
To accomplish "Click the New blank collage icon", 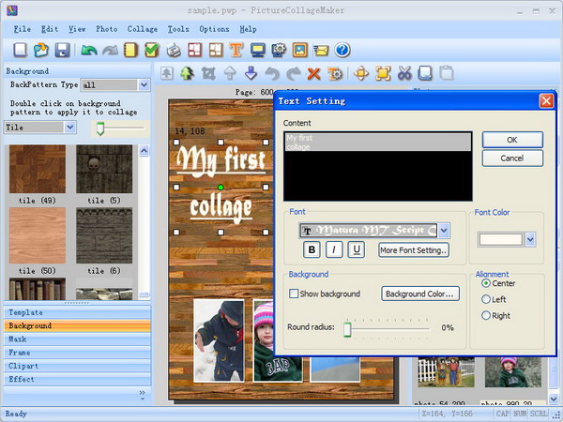I will point(20,50).
